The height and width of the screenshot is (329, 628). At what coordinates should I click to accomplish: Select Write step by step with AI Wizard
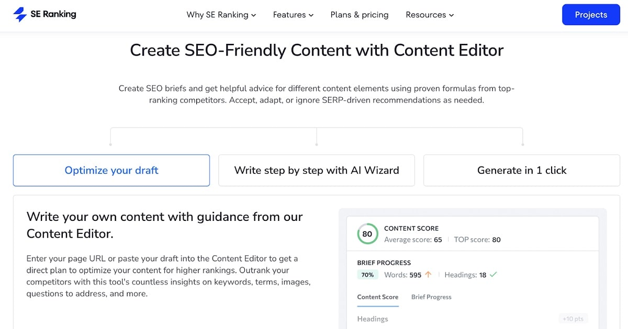316,170
